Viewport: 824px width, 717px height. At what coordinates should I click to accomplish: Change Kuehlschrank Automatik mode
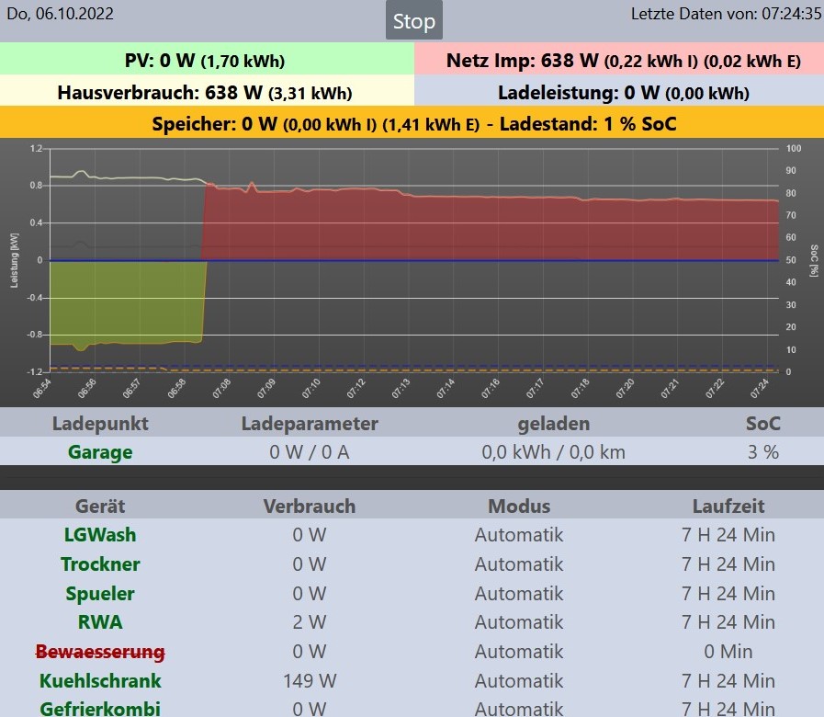click(518, 681)
